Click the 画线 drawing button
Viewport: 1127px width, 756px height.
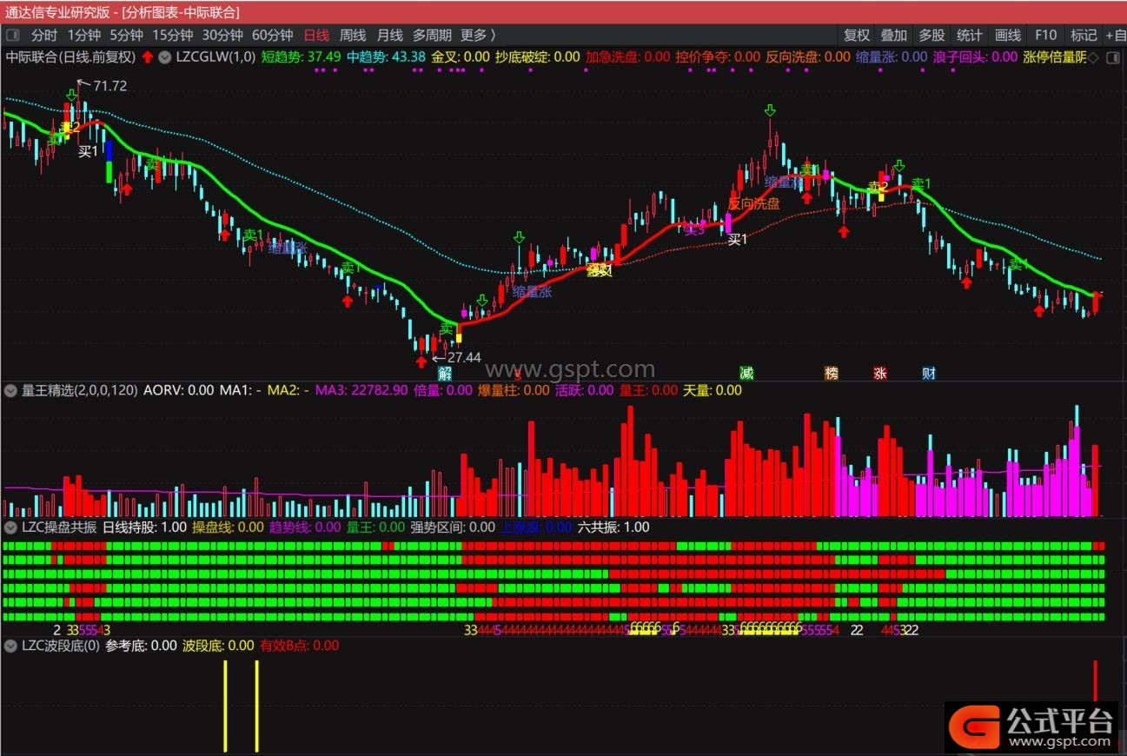pyautogui.click(x=1007, y=35)
